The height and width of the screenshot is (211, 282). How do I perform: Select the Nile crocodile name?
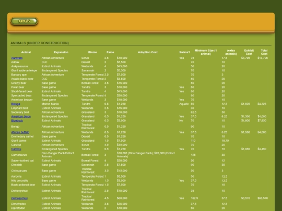point(20,181)
